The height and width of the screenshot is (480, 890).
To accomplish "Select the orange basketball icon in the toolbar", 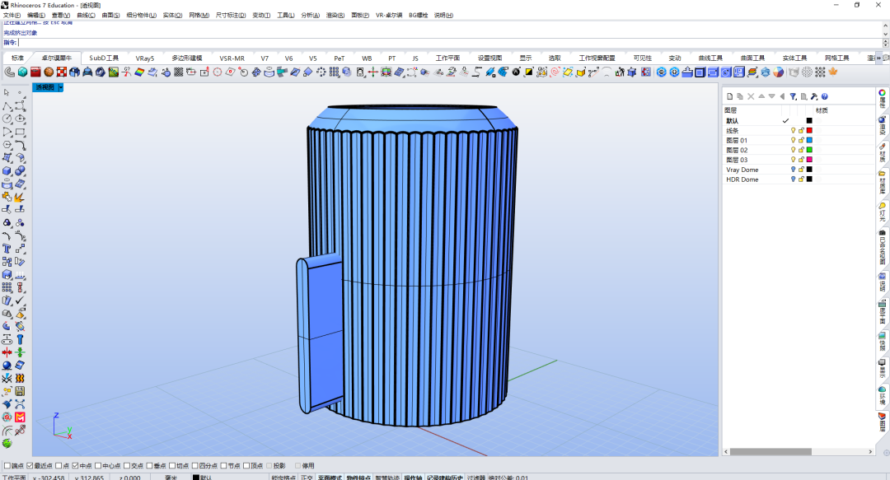I will coord(49,72).
